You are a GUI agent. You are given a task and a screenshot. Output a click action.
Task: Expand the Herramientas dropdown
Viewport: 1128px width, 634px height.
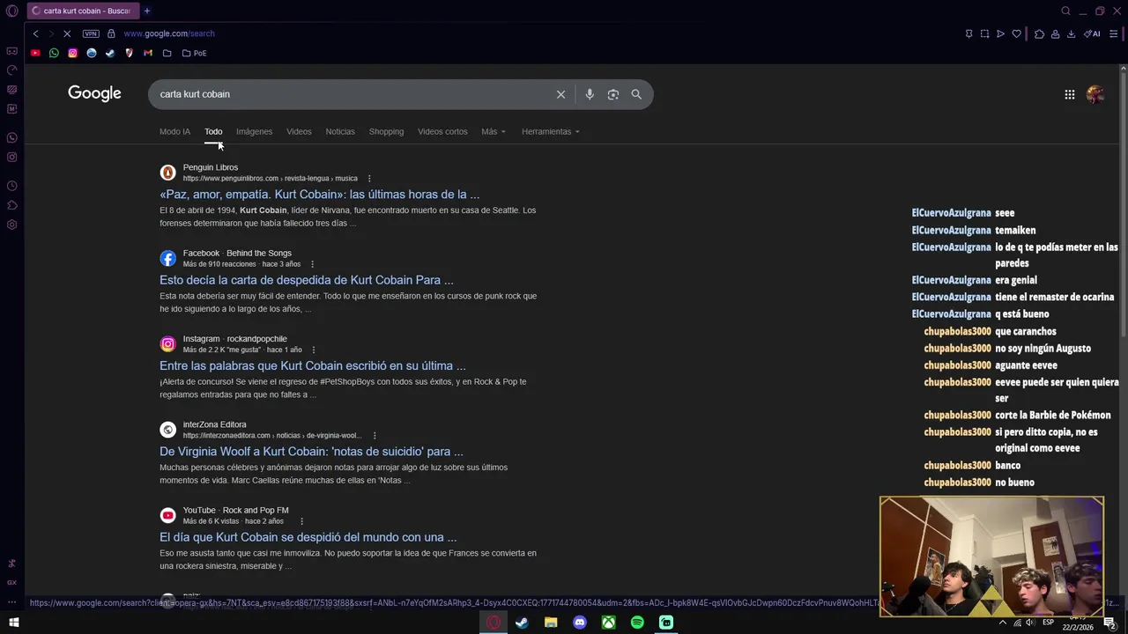point(551,131)
